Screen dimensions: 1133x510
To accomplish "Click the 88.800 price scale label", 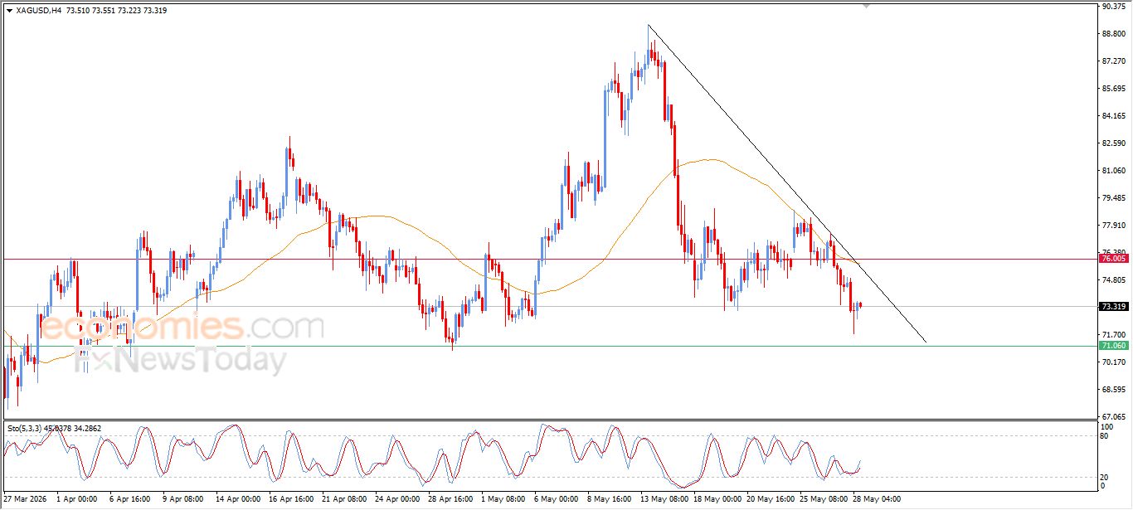I will coord(1113,34).
